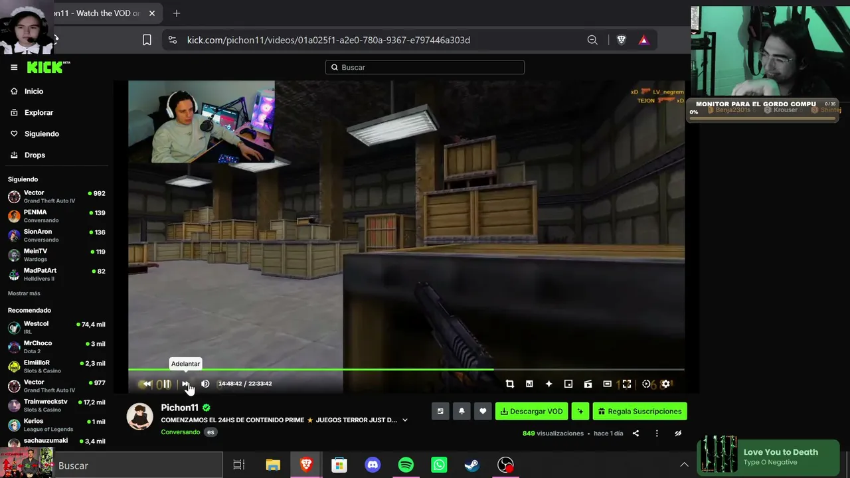850x478 pixels.
Task: Open MeinTV channel in sidebar
Action: 56,256
